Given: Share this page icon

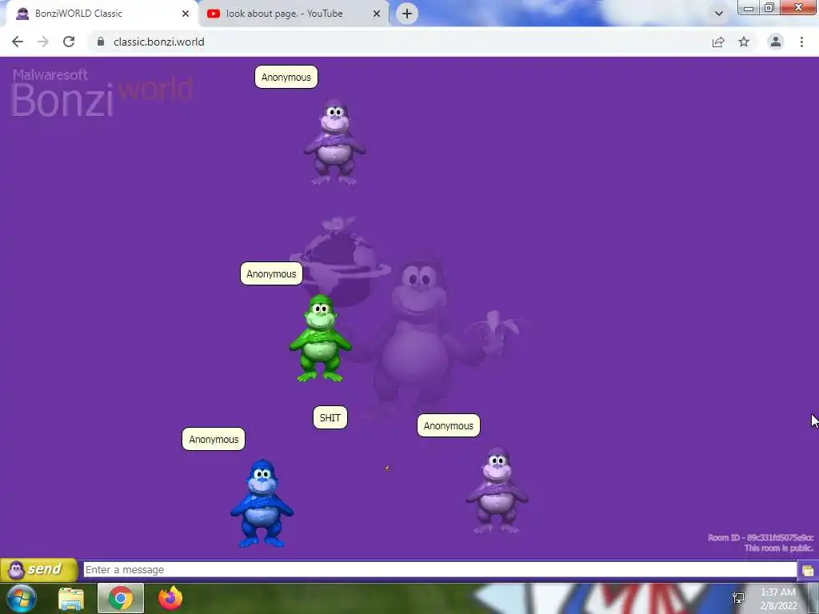Looking at the screenshot, I should [x=718, y=42].
